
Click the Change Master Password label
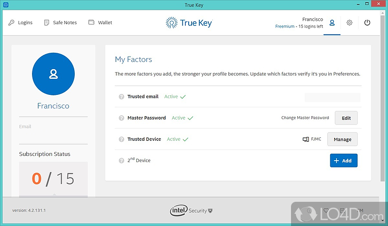coord(305,118)
